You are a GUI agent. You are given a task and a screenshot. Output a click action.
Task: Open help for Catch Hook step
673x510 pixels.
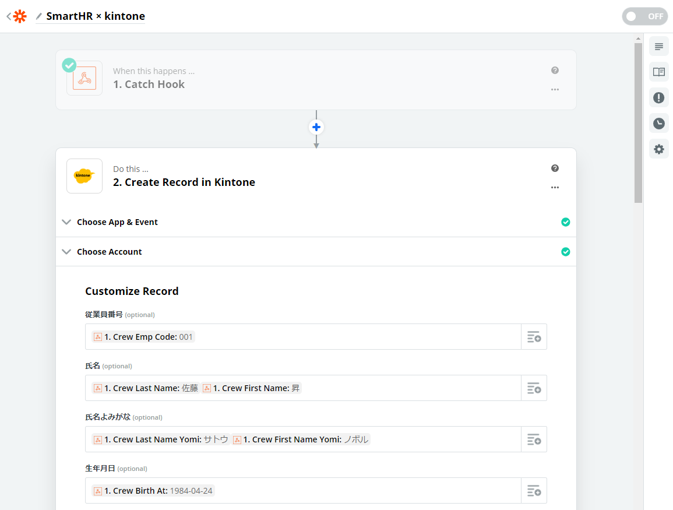click(555, 71)
